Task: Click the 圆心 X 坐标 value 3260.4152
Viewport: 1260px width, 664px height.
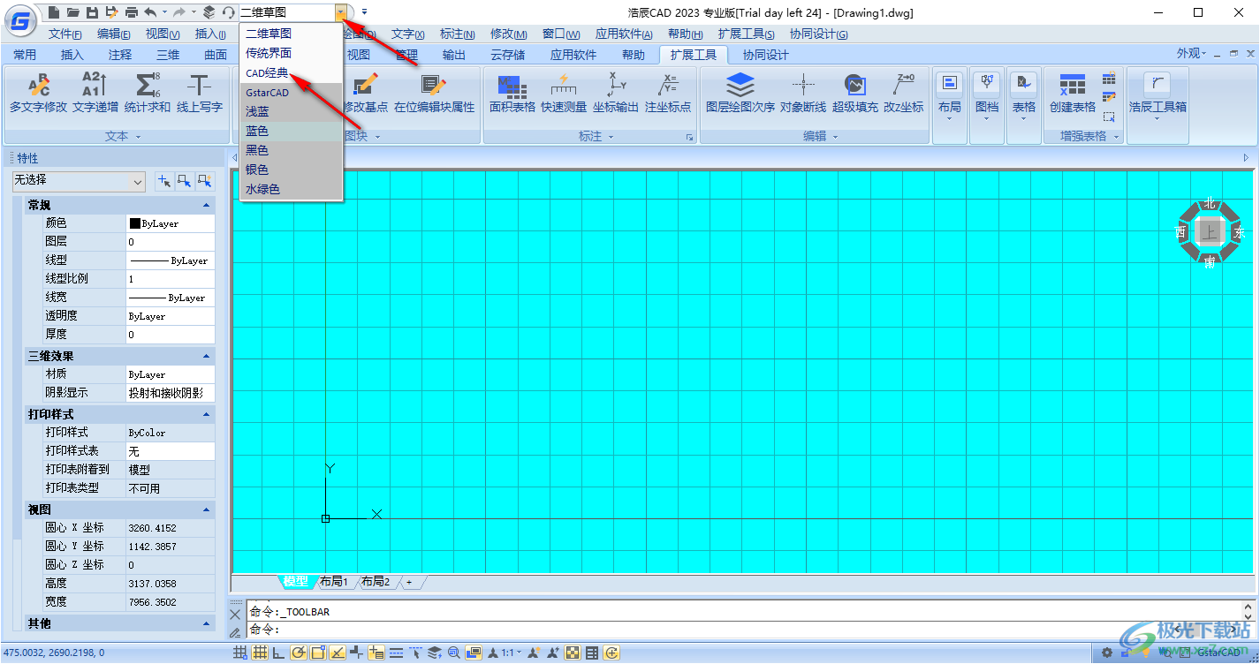Action: [x=171, y=528]
